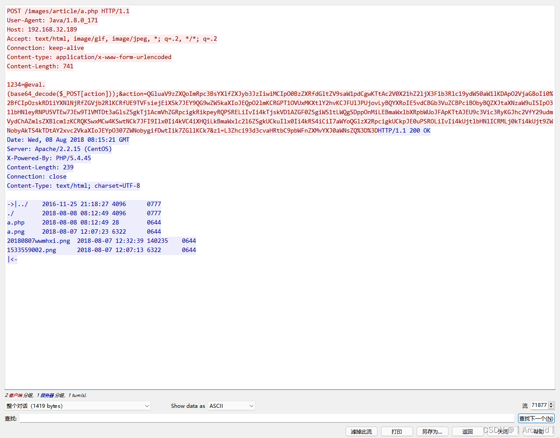The image size is (560, 438).
Task: Click the X-Powered-By: PHP/5.4.45 line
Action: 49,158
